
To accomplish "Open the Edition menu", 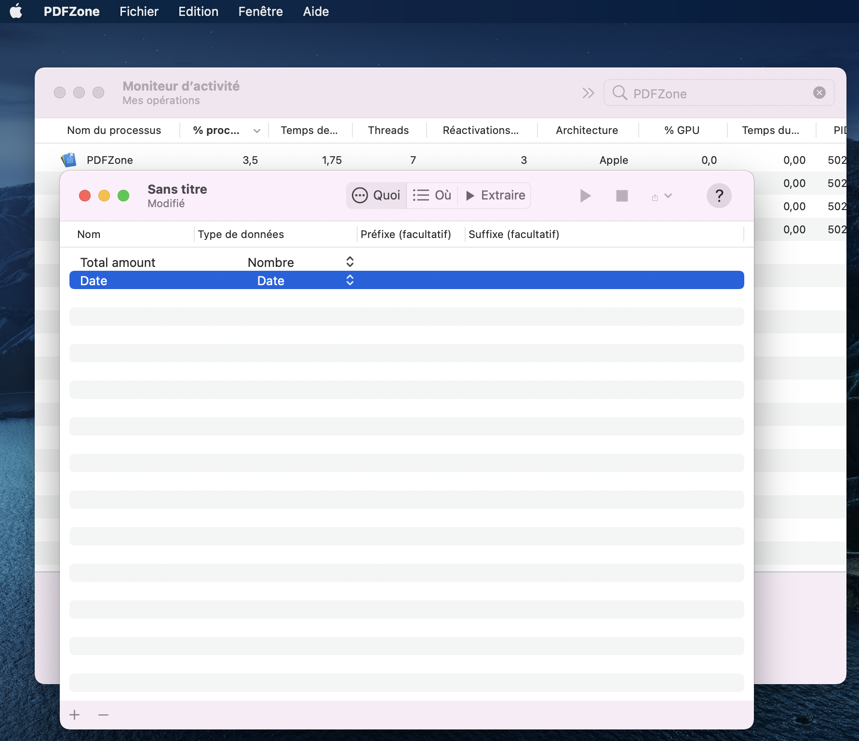I will point(198,11).
